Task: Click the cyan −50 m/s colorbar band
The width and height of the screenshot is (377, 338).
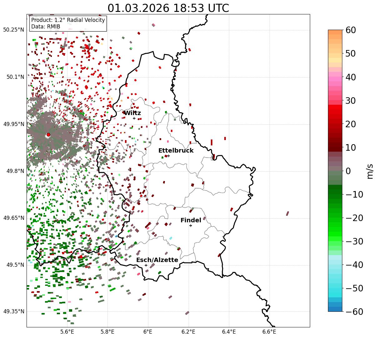Action: (x=335, y=290)
